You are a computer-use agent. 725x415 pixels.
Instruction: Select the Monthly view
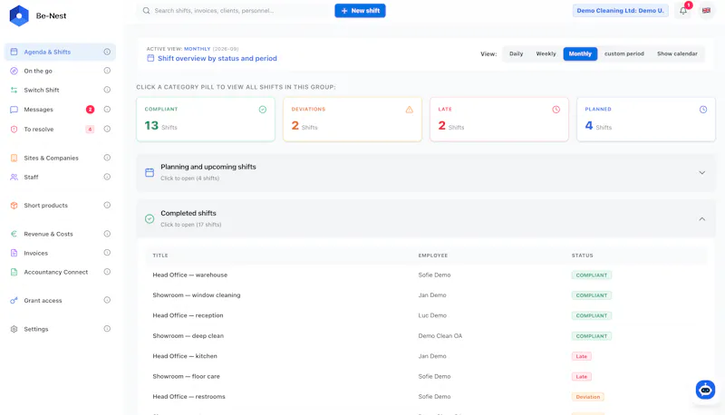pos(580,53)
